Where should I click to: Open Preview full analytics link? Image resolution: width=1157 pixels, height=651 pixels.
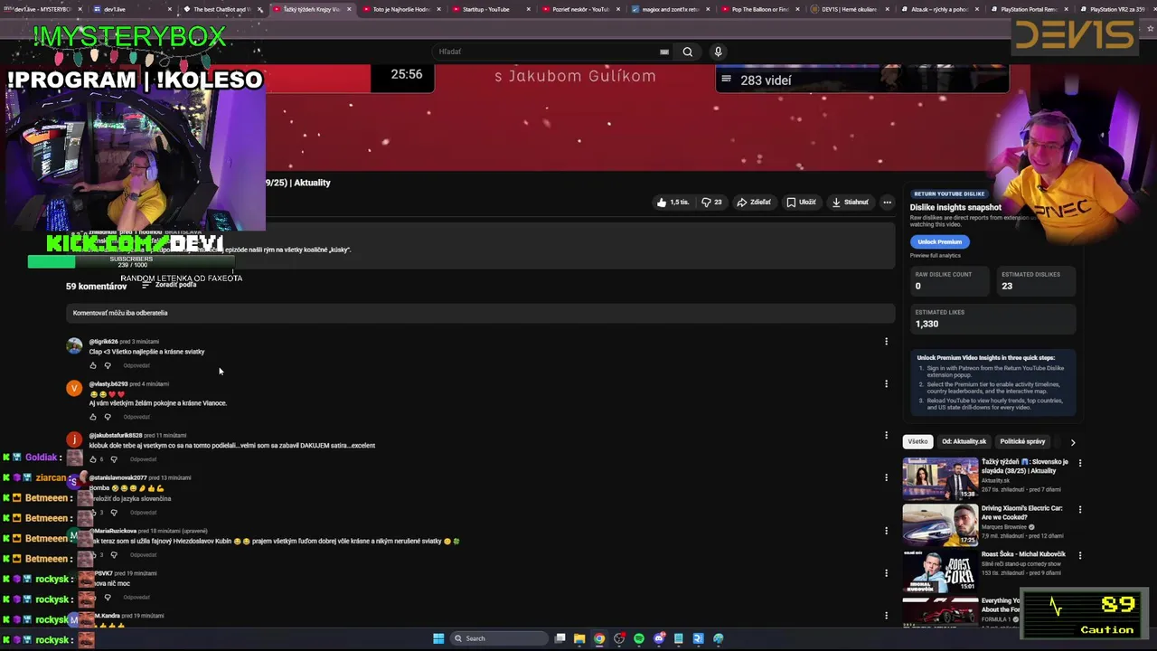click(936, 256)
